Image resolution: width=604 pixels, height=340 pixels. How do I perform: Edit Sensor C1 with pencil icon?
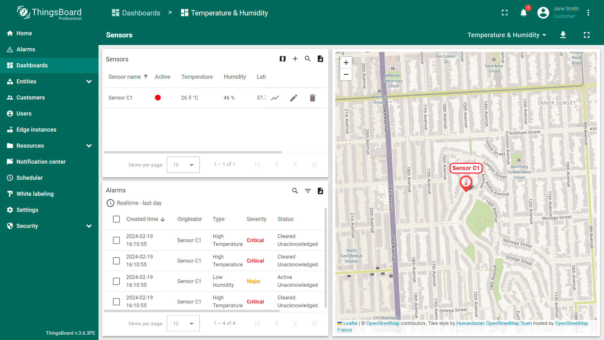pos(294,98)
